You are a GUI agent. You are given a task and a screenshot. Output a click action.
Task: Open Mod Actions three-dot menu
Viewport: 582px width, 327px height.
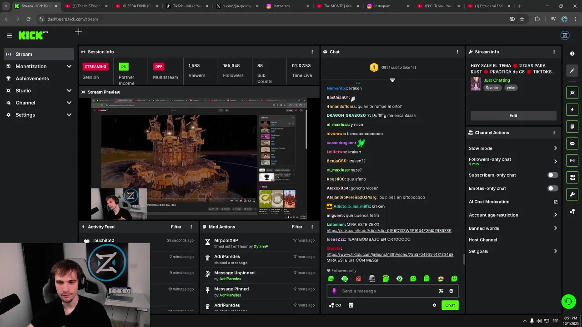coord(312,227)
